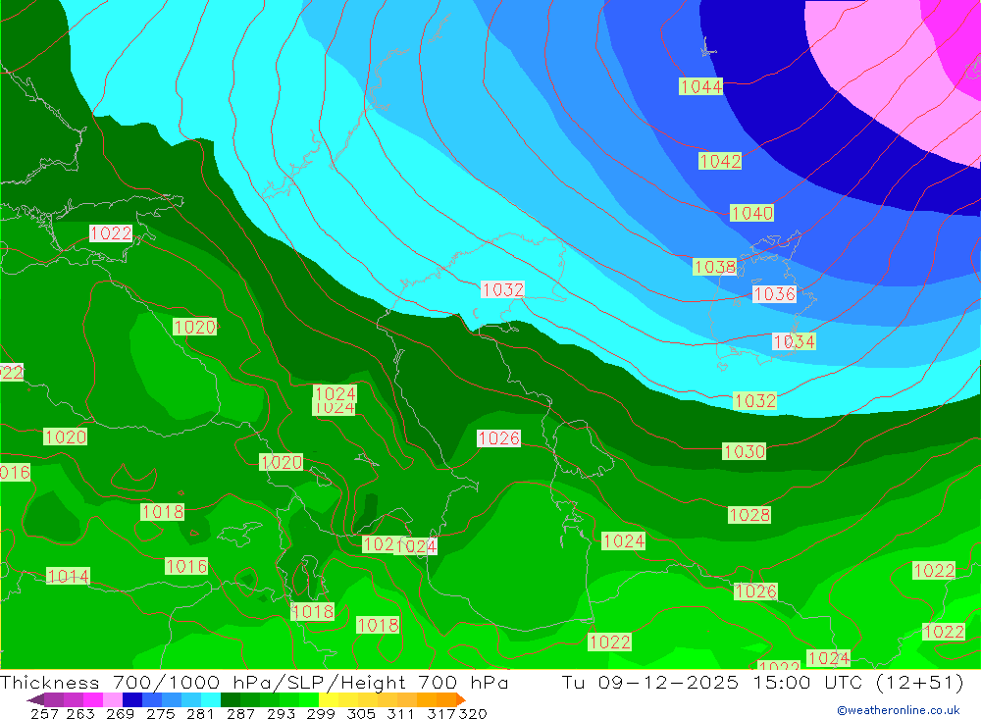Click the 1038 isobar label
The width and height of the screenshot is (981, 719).
point(714,267)
